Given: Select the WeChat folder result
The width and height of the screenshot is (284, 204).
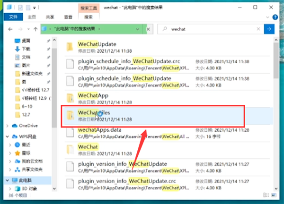Looking at the screenshot, I should [168, 150].
